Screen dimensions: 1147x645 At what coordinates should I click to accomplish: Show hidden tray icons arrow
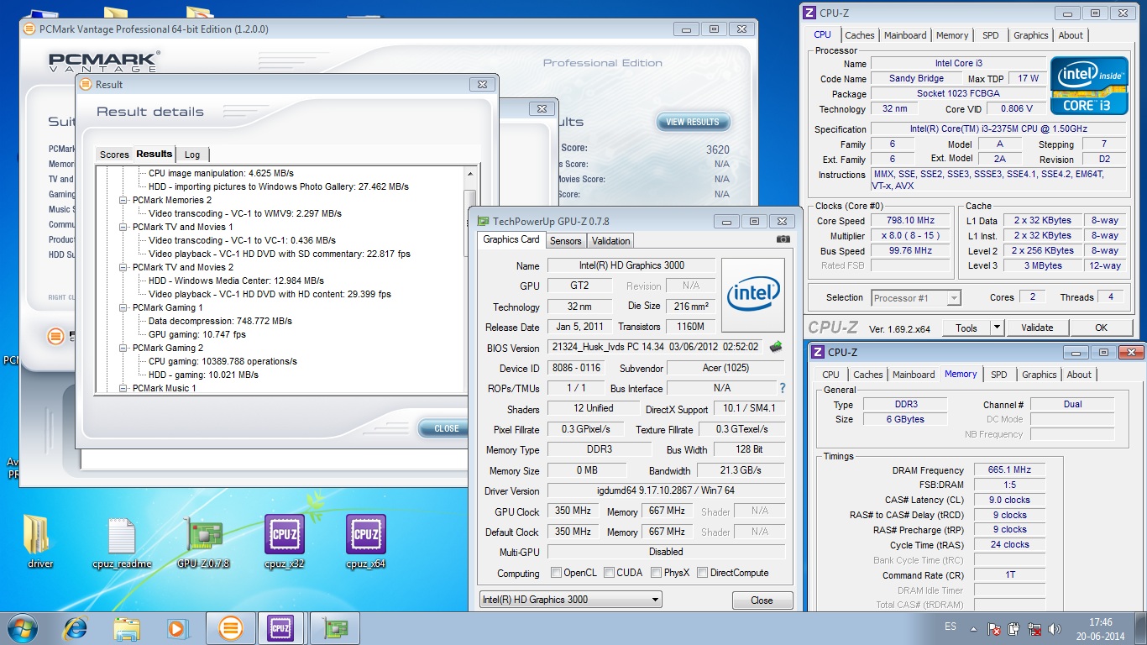pos(973,628)
